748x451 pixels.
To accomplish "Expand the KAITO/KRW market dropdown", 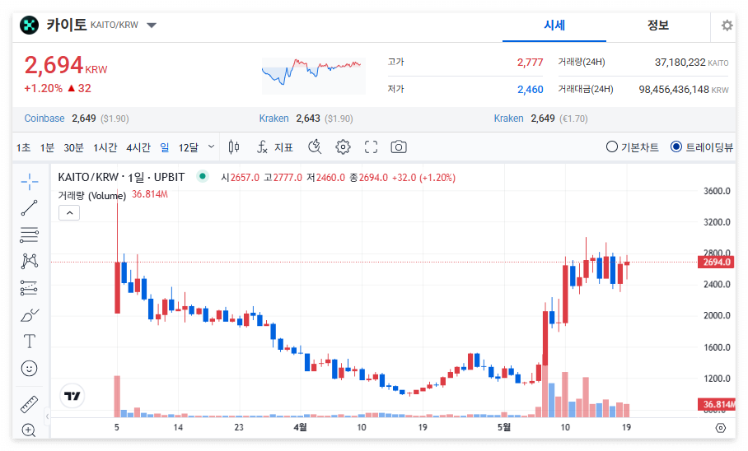I will pyautogui.click(x=152, y=26).
